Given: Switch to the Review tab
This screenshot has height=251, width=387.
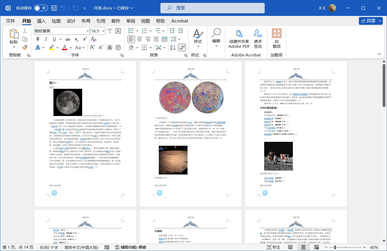Looking at the screenshot, I should click(131, 21).
